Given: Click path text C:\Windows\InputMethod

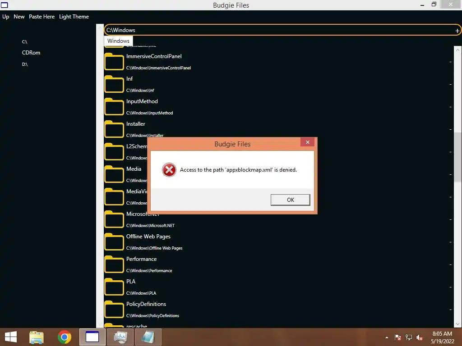Looking at the screenshot, I should [150, 113].
